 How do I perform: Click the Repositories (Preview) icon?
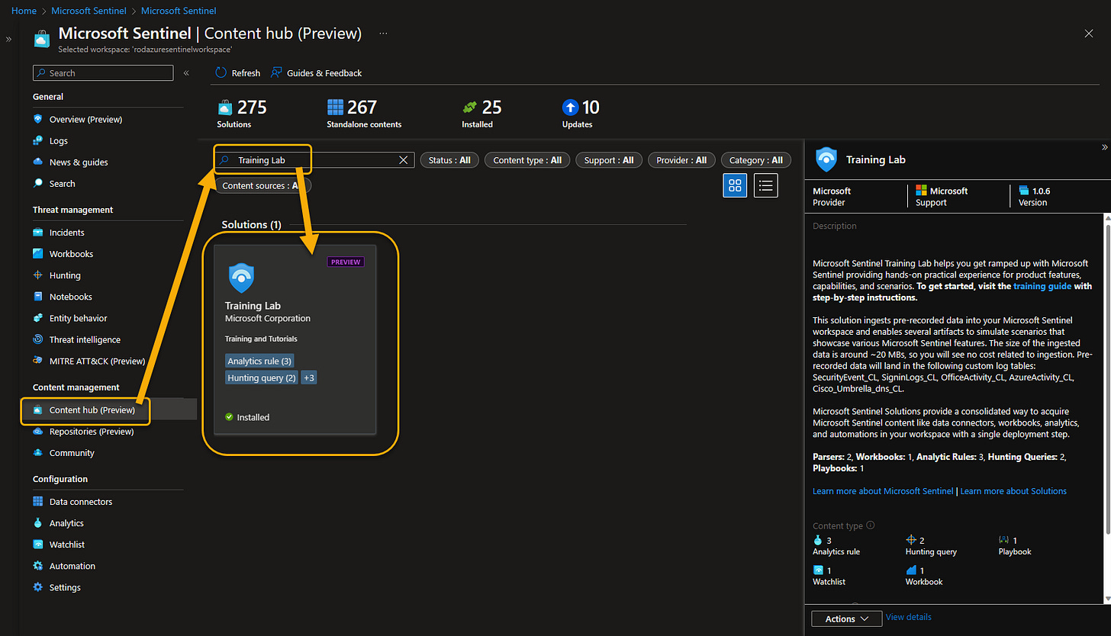[x=38, y=431]
